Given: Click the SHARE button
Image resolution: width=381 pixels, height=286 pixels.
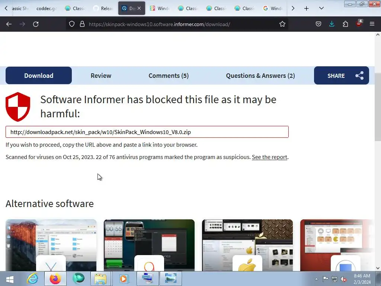Looking at the screenshot, I should tap(342, 76).
